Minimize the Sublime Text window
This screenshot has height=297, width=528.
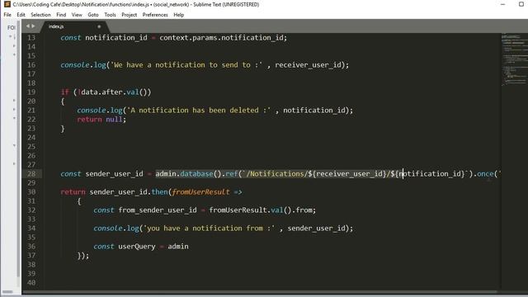point(502,4)
